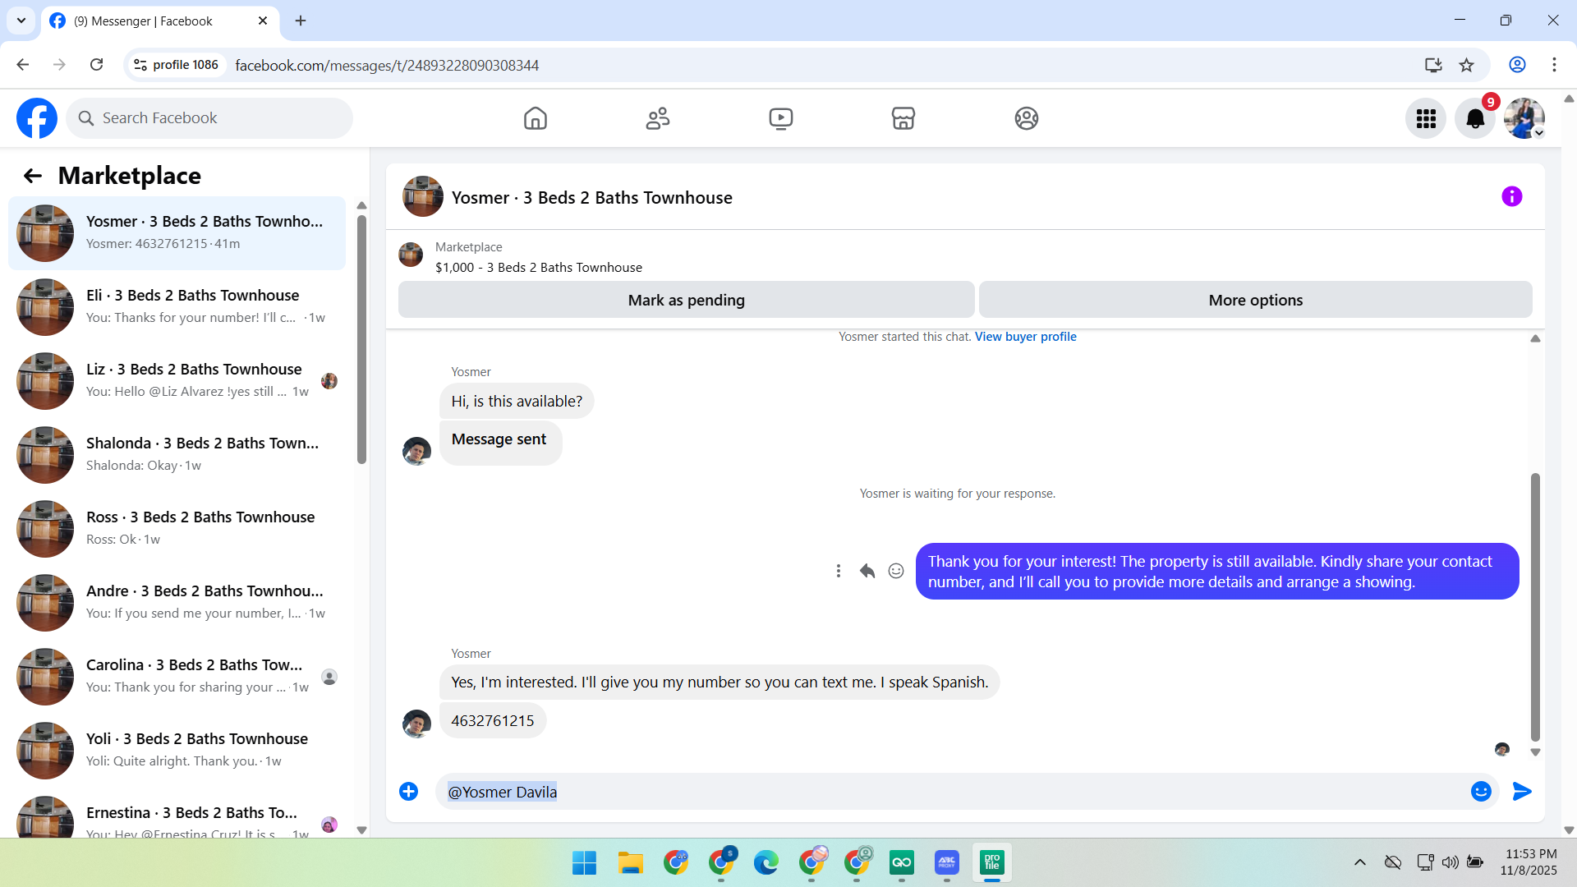Click the reply arrow on sent message

[867, 571]
